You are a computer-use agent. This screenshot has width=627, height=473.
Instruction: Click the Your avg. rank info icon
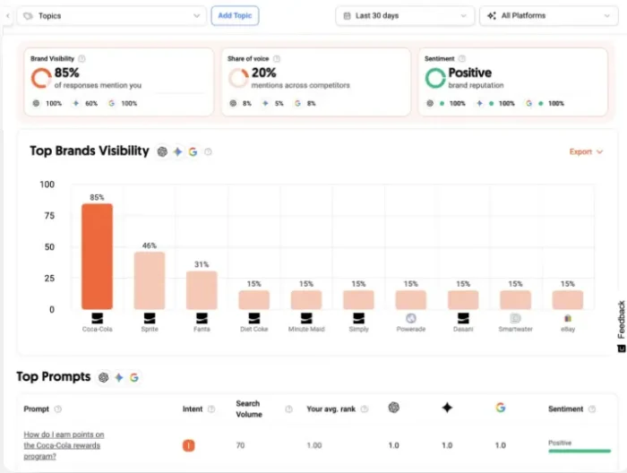(x=365, y=409)
